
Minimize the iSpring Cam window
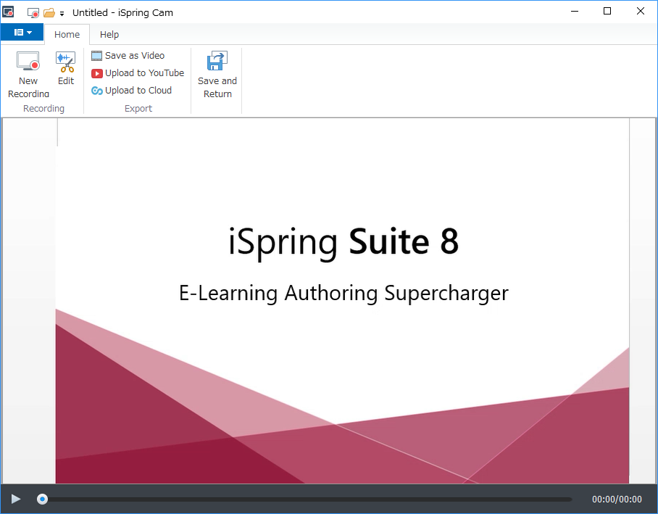coord(575,12)
